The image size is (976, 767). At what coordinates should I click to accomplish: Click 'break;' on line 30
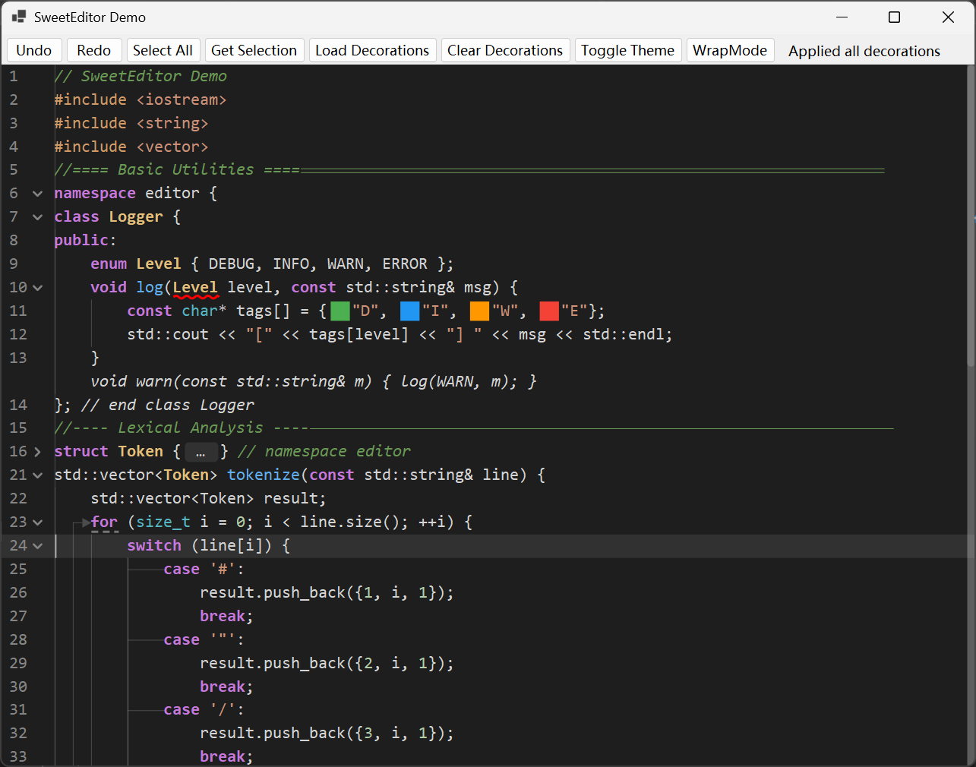pos(226,687)
